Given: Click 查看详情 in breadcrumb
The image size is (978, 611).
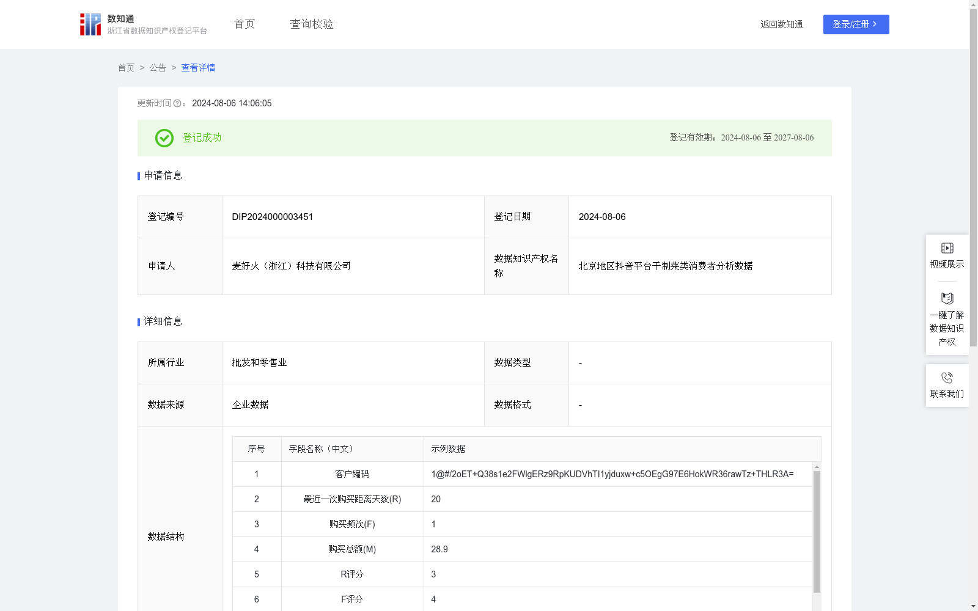Looking at the screenshot, I should pyautogui.click(x=198, y=68).
